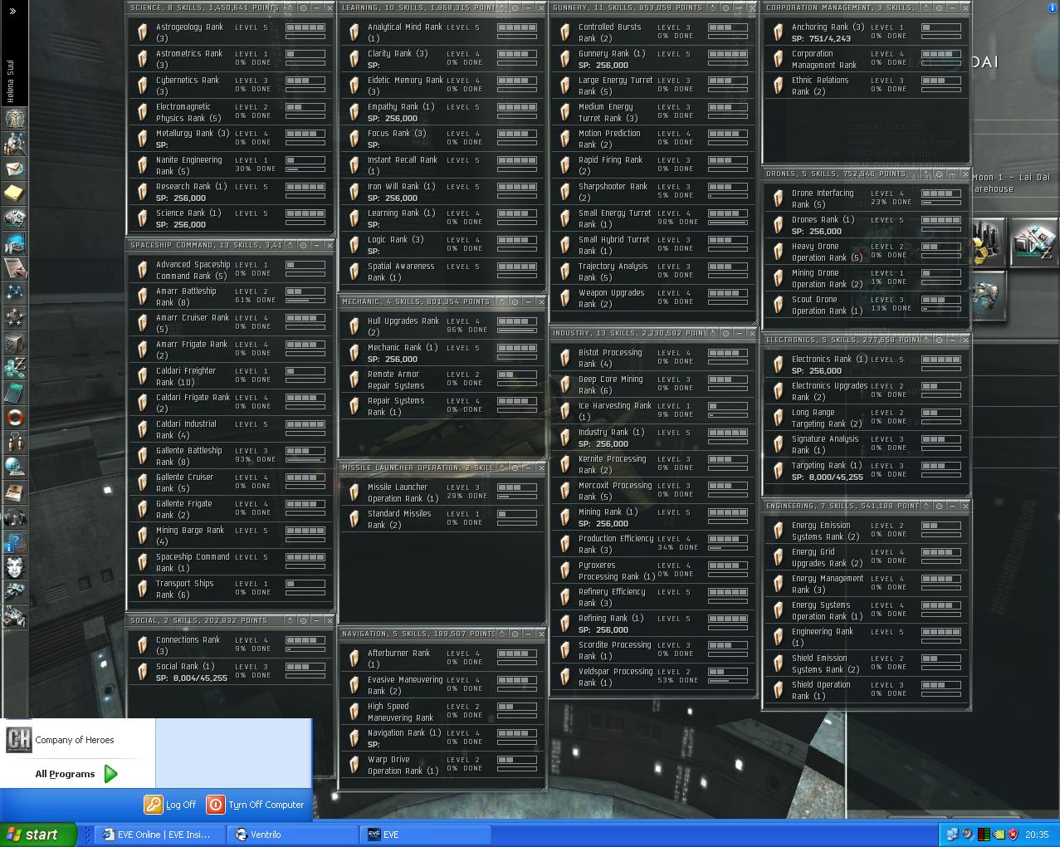Open the corporation five-stars icon
The image size is (1060, 847).
pyautogui.click(x=14, y=318)
